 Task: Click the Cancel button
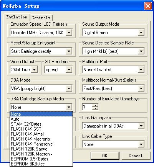[136, 156]
